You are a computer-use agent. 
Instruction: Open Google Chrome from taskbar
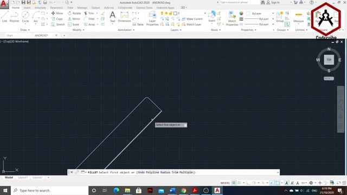183,190
